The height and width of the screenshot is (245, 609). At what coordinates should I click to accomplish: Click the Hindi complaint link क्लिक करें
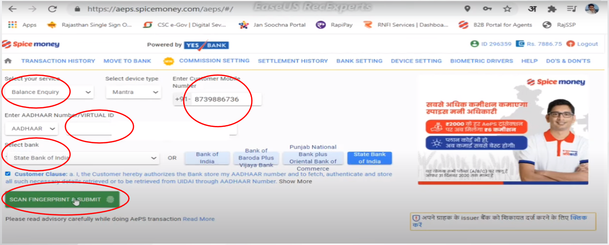[x=499, y=221]
